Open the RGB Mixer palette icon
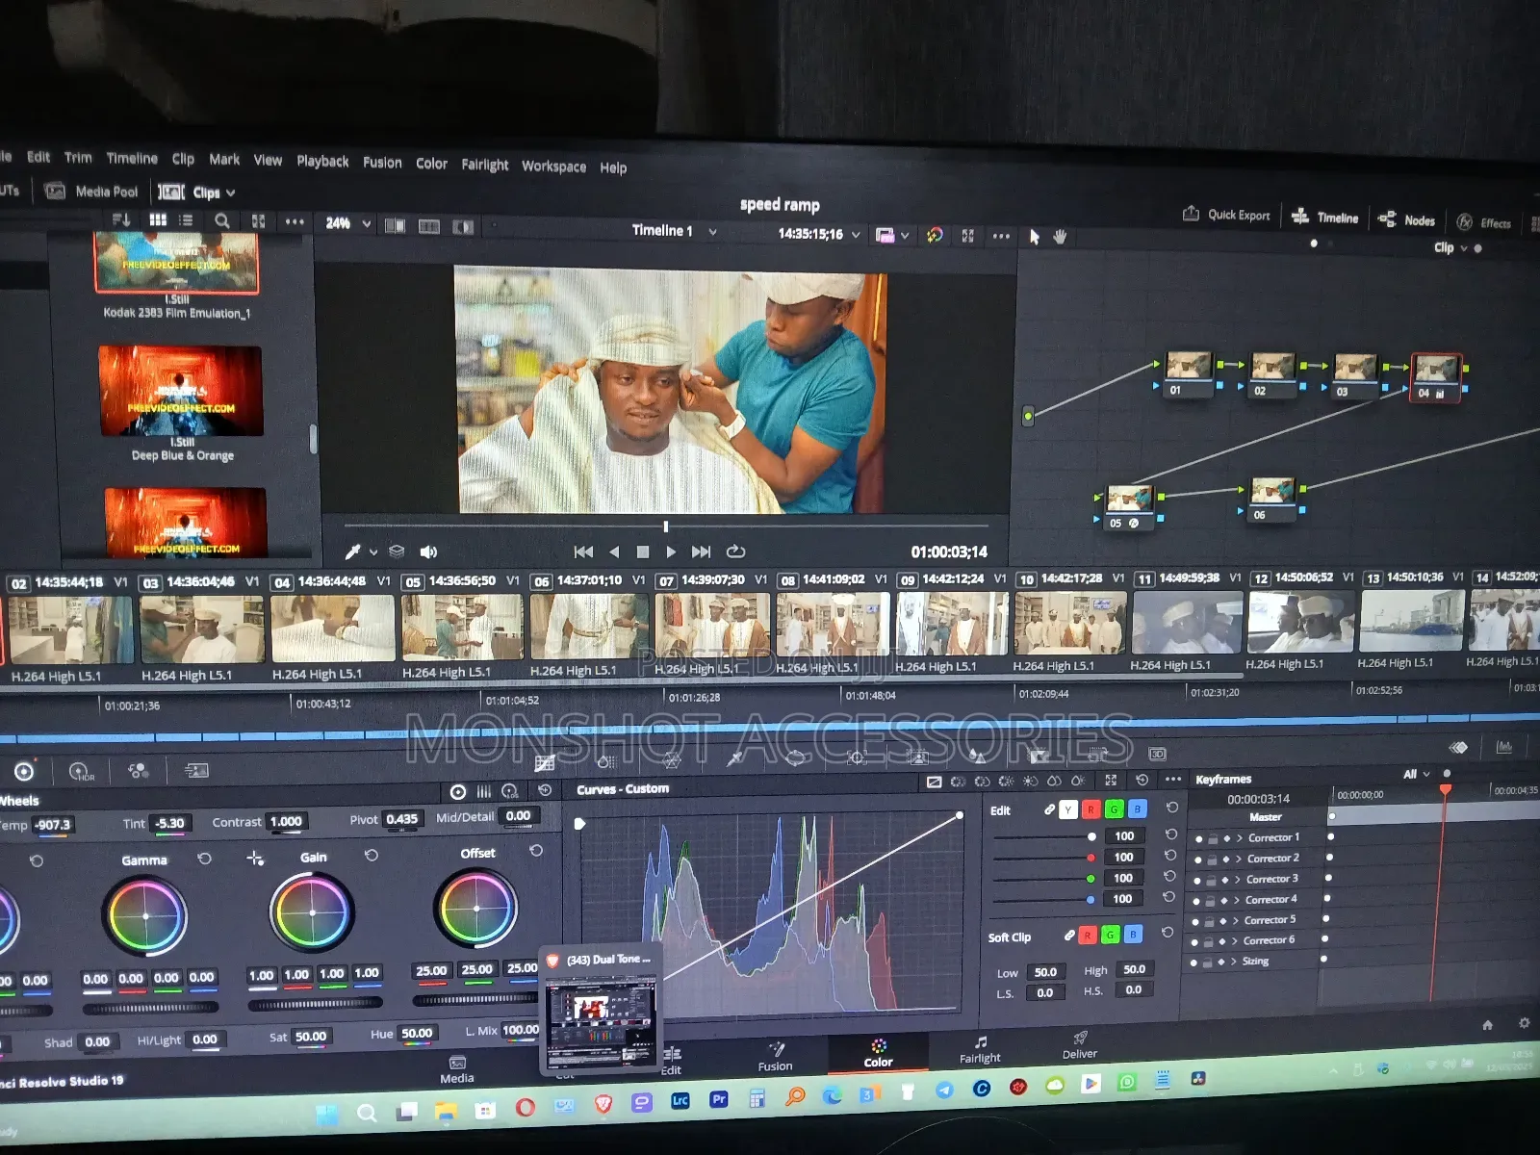Viewport: 1540px width, 1155px height. [139, 771]
